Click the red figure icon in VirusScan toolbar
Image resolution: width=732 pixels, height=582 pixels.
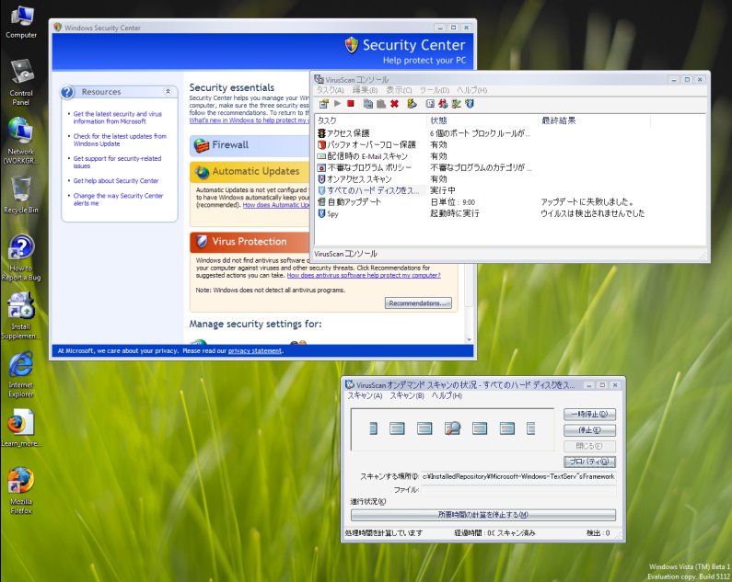[443, 104]
